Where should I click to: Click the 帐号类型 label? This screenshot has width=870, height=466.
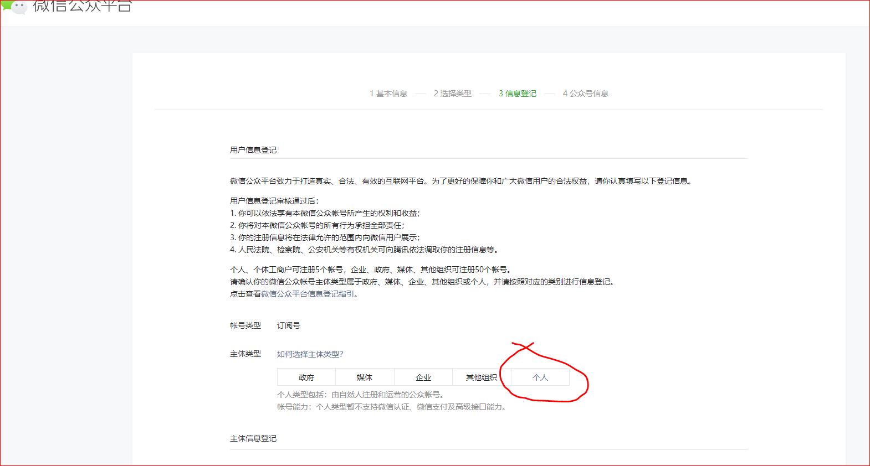[x=245, y=325]
